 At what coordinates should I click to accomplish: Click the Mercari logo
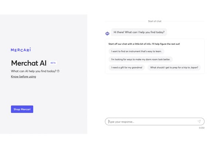(21, 50)
